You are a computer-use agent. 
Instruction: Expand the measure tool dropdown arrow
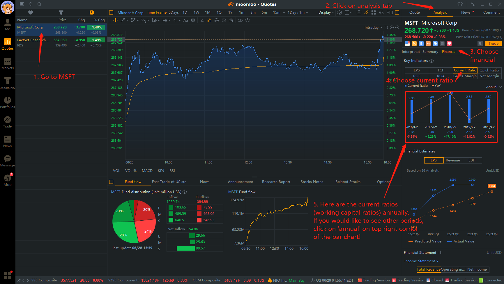170,20
